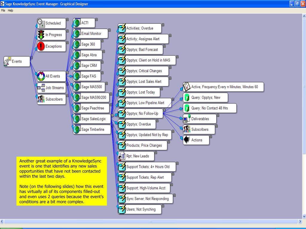306x229 pixels.
Task: Click the horizontal scrollbar track
Action: click(x=151, y=222)
